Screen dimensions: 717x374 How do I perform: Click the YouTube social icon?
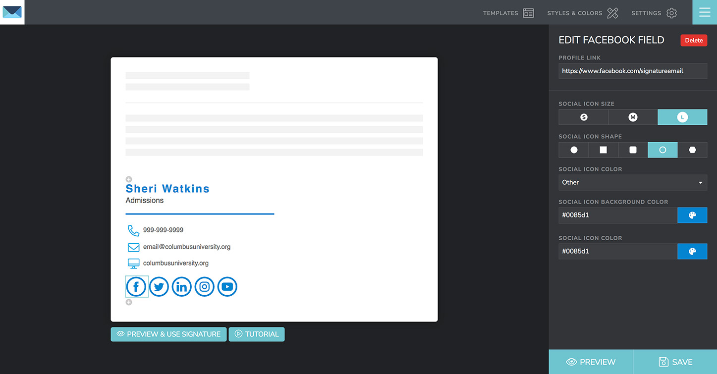point(227,287)
